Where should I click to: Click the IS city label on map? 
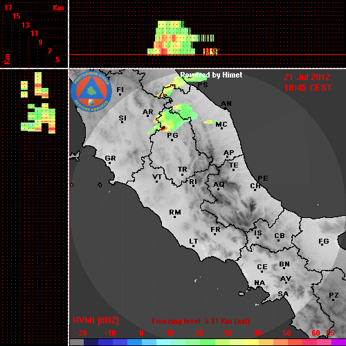point(258,233)
